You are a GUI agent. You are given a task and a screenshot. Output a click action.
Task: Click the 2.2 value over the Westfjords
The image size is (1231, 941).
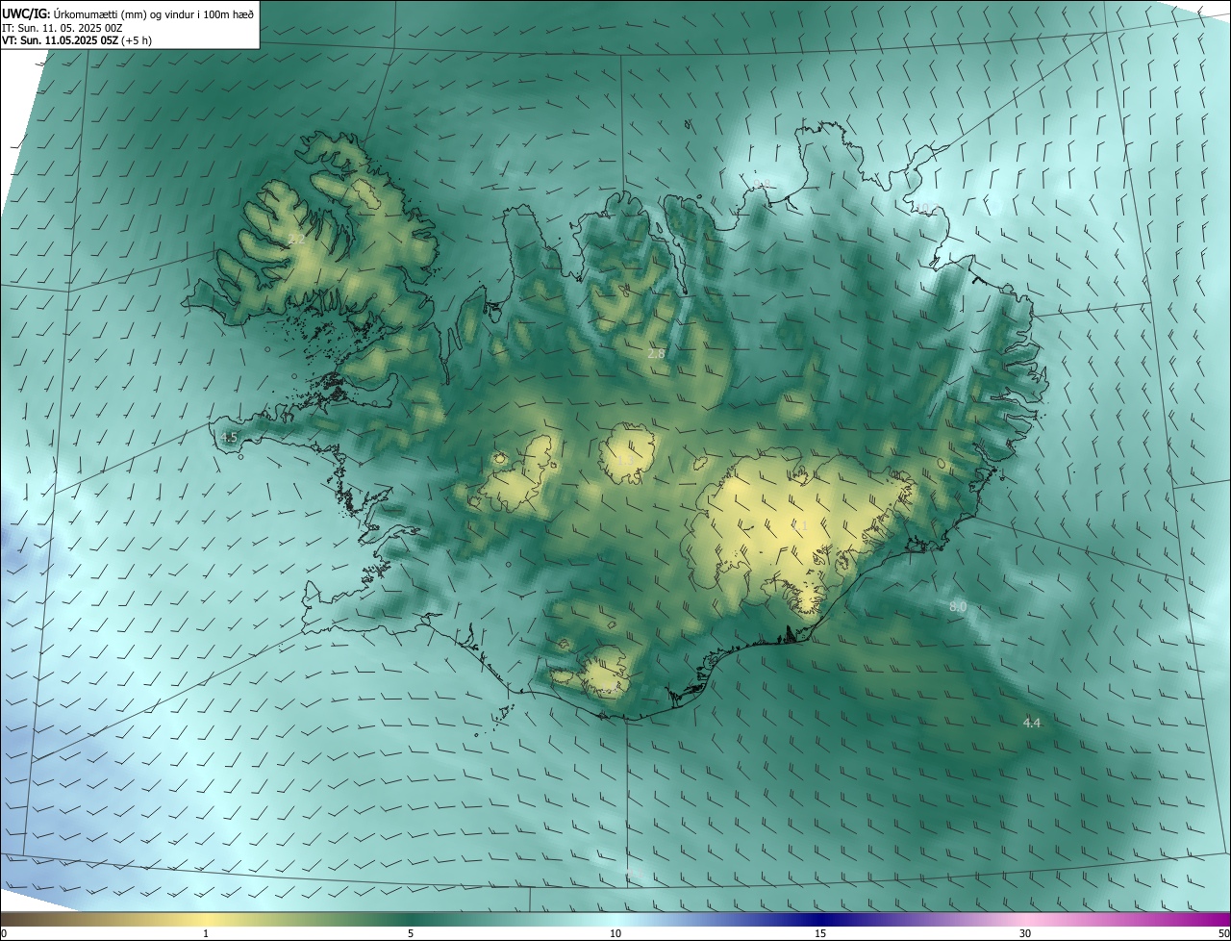tap(296, 239)
